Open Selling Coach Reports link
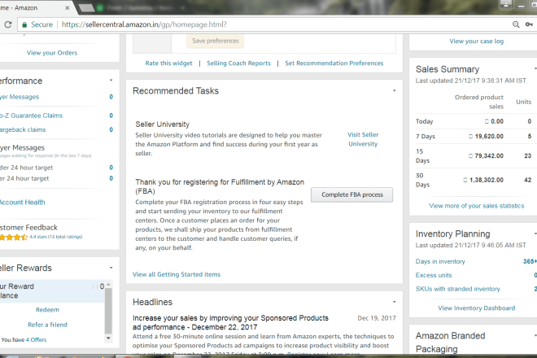The height and width of the screenshot is (358, 537). coord(238,63)
